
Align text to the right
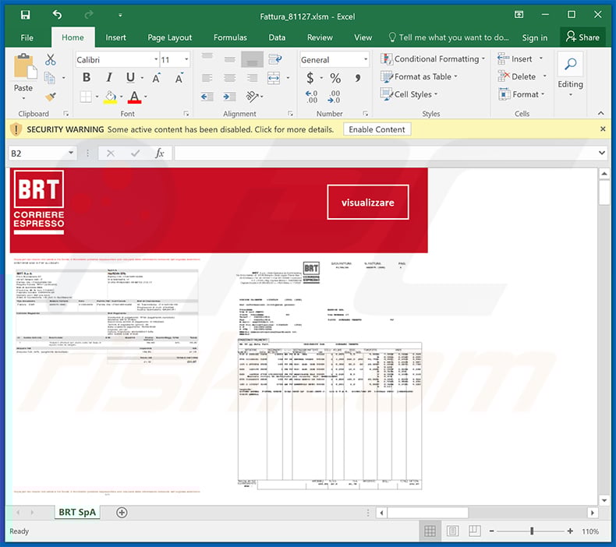pos(252,78)
